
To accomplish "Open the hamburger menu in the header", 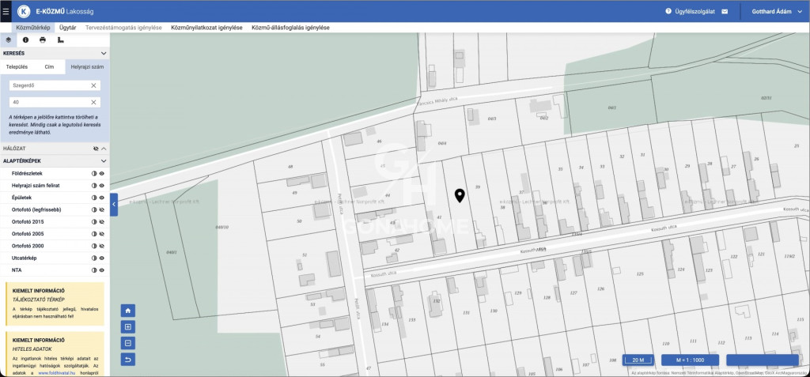I will [x=6, y=12].
